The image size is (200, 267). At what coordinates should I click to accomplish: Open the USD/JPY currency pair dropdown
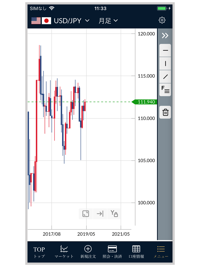click(71, 21)
